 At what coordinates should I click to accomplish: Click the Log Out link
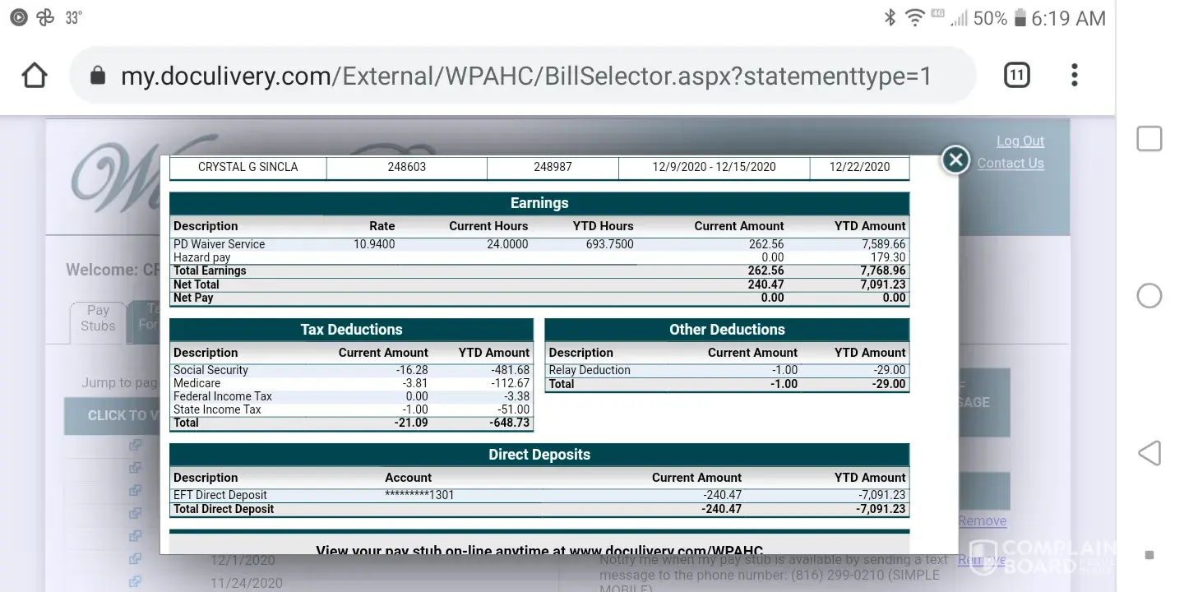pyautogui.click(x=1020, y=141)
